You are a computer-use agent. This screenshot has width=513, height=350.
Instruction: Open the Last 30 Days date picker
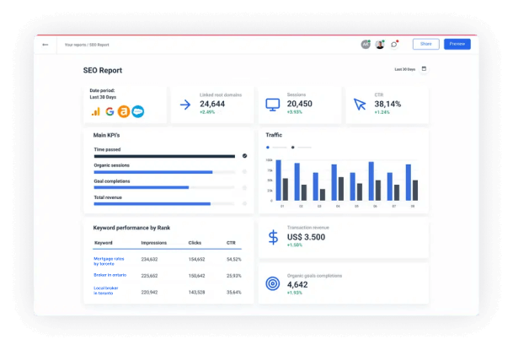click(410, 69)
